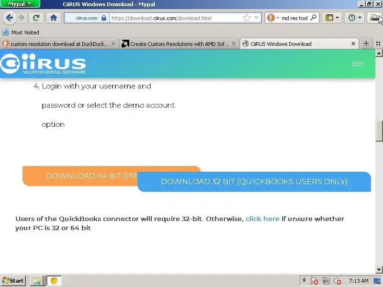The width and height of the screenshot is (383, 287).
Task: Click the Download 64 Bit orange button
Action: tap(80, 176)
